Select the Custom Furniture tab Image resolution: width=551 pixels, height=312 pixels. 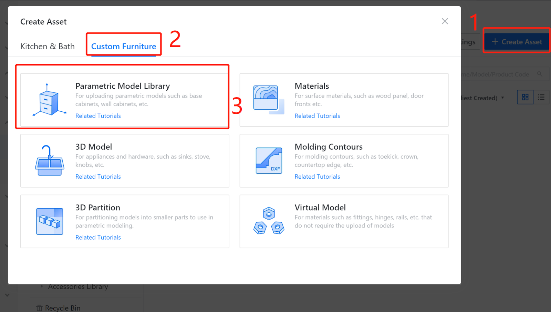124,46
